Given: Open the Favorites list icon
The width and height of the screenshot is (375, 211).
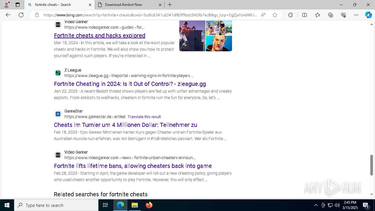Looking at the screenshot, I should (x=318, y=15).
